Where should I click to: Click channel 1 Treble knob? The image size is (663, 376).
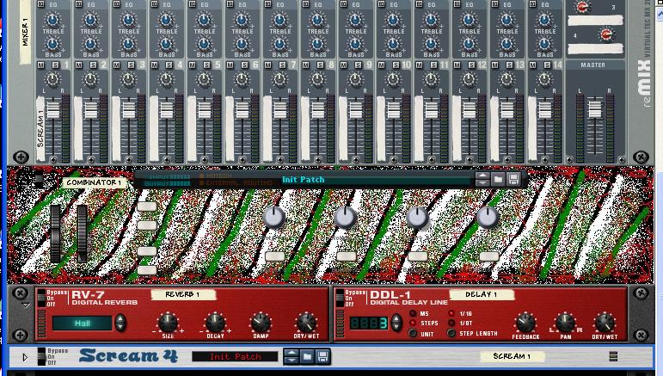tap(52, 20)
